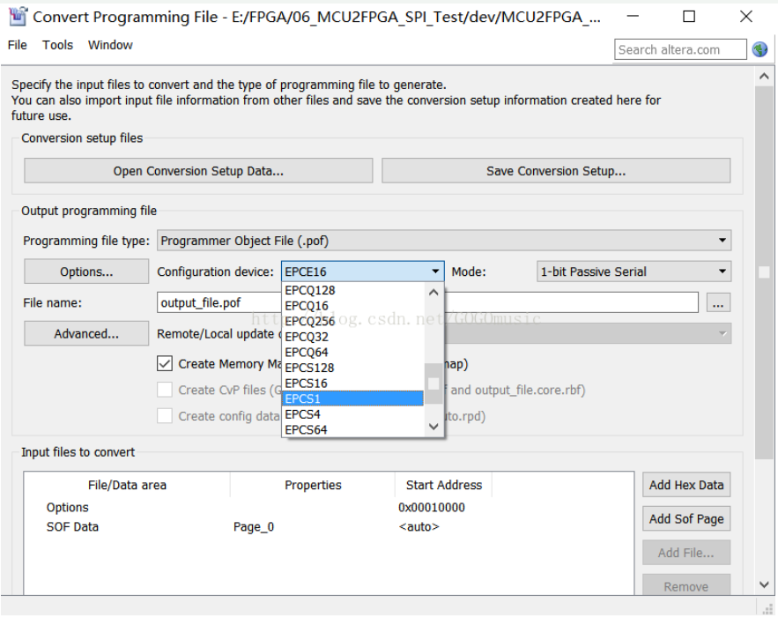Click the Remove button
Image resolution: width=778 pixels, height=618 pixels.
(x=686, y=585)
